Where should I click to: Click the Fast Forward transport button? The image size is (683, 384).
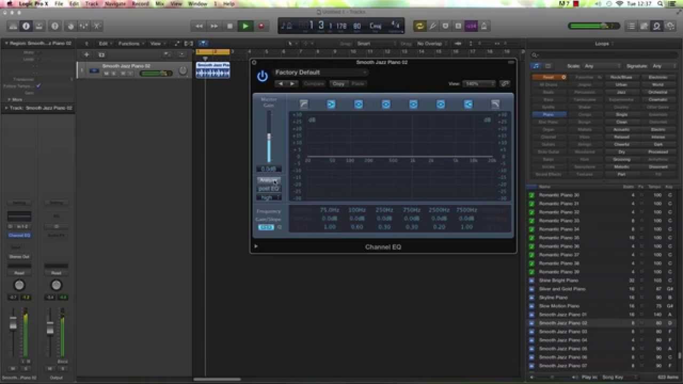click(215, 26)
